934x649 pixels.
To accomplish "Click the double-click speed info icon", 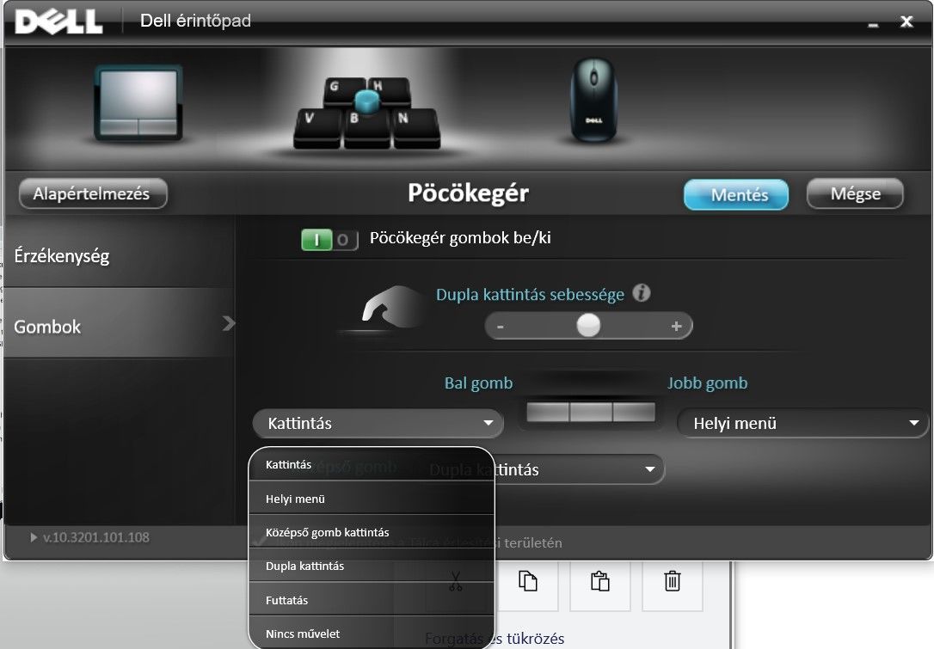I will (642, 293).
